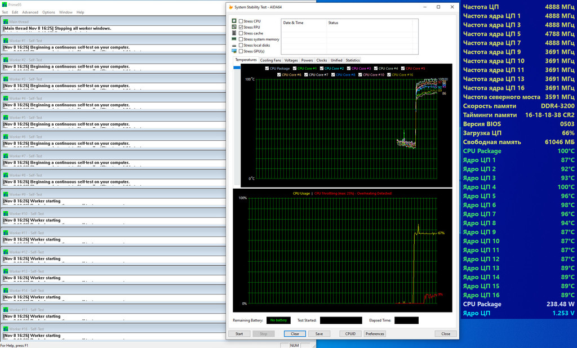Click the Stress system memory RAM icon

click(x=234, y=39)
